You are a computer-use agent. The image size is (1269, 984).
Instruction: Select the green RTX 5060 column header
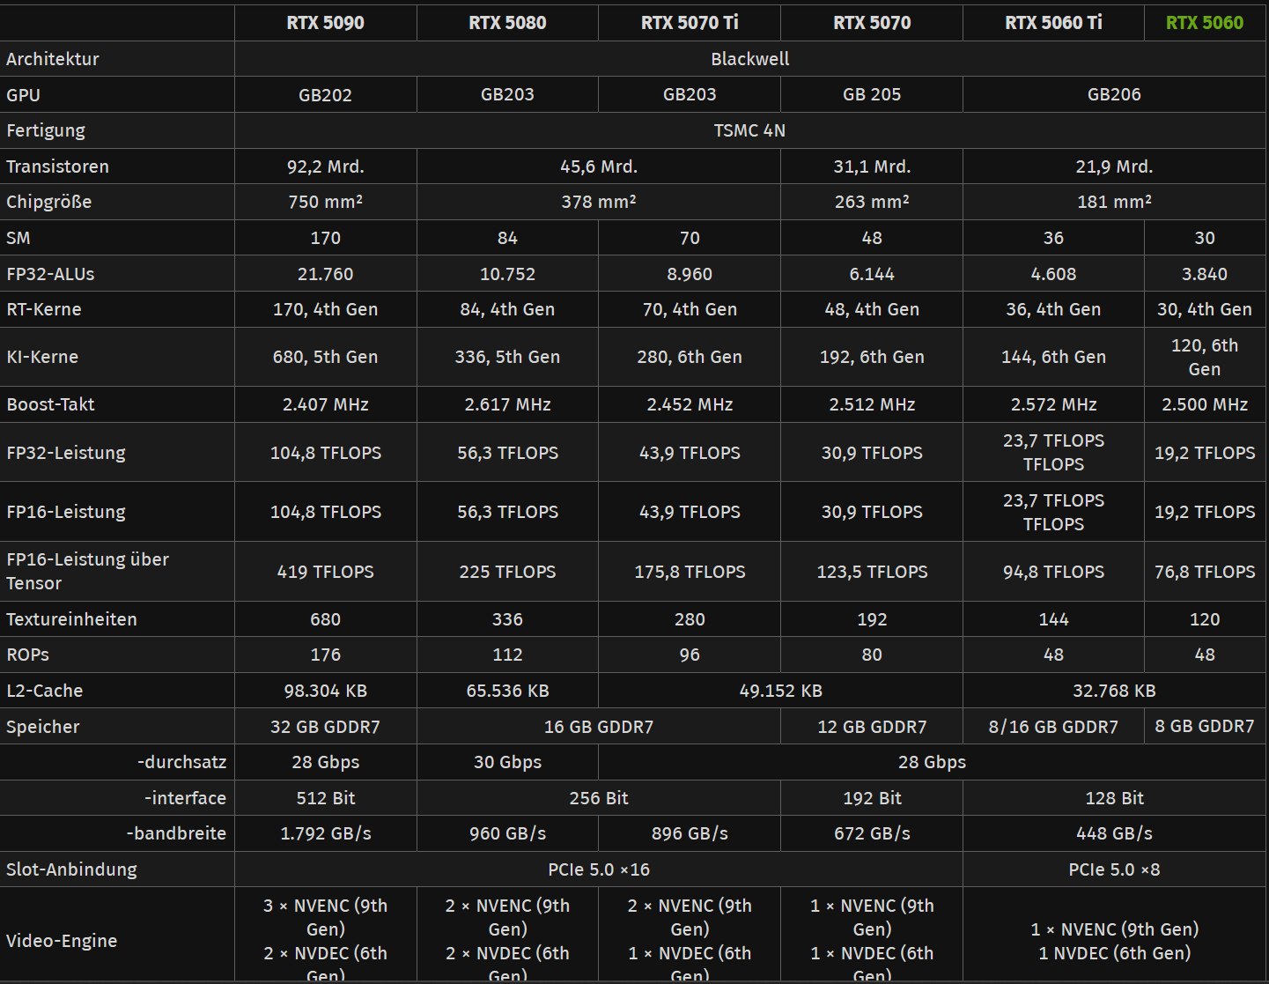1205,23
